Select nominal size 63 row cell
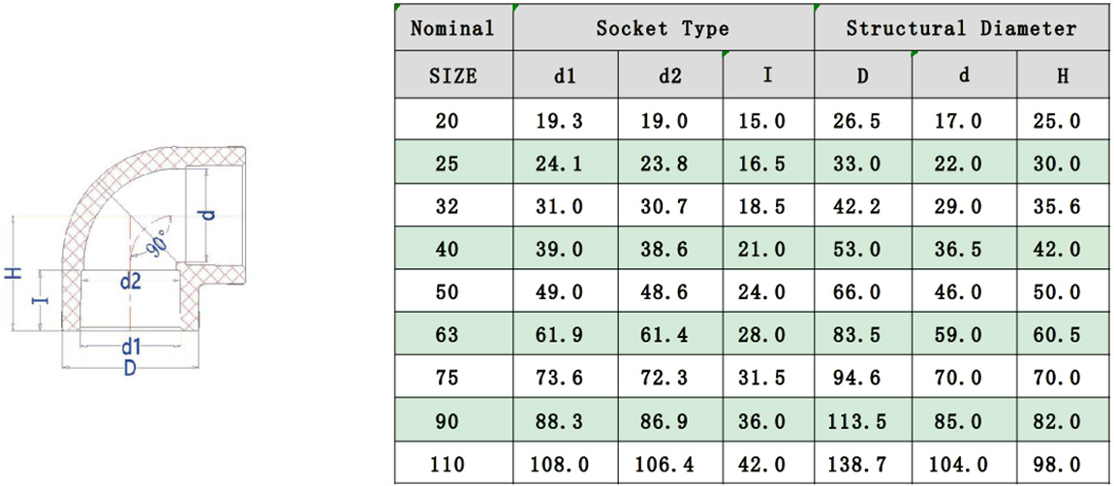Image resolution: width=1114 pixels, height=486 pixels. coord(453,334)
